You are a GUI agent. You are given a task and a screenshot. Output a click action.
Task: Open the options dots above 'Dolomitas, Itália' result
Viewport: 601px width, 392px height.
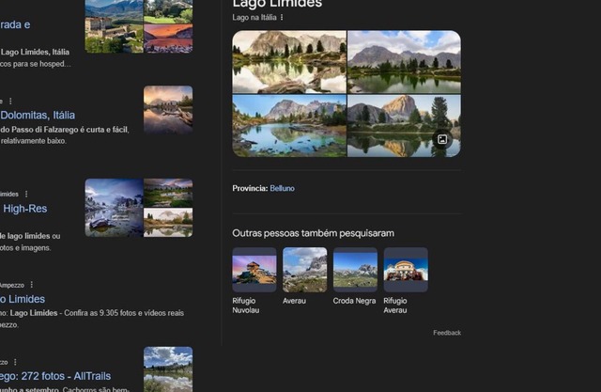pyautogui.click(x=12, y=101)
